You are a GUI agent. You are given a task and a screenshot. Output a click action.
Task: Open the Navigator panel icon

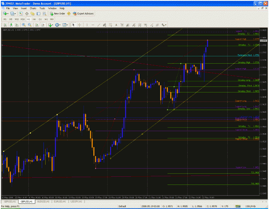33,13
